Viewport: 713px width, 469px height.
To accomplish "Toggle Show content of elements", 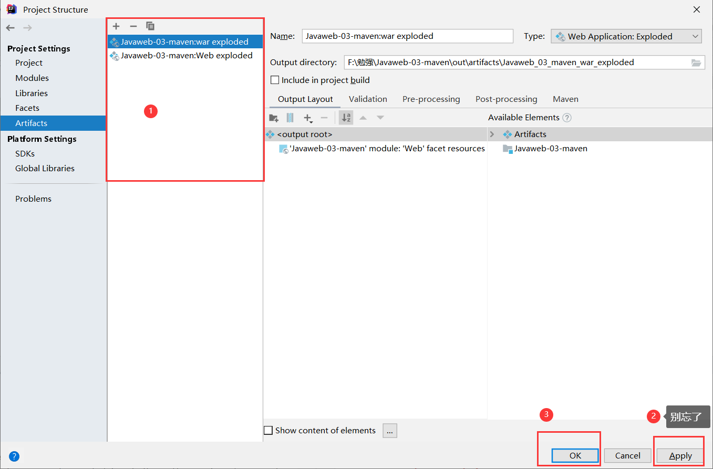I will (x=268, y=431).
